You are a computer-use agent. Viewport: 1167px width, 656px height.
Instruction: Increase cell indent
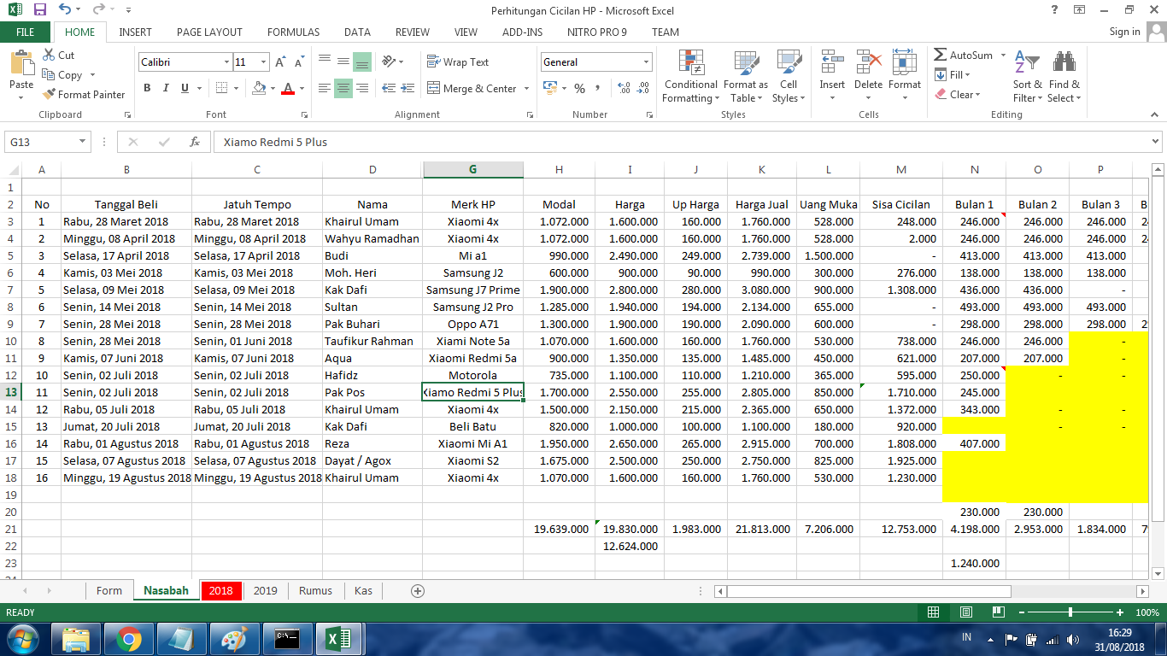tap(408, 88)
